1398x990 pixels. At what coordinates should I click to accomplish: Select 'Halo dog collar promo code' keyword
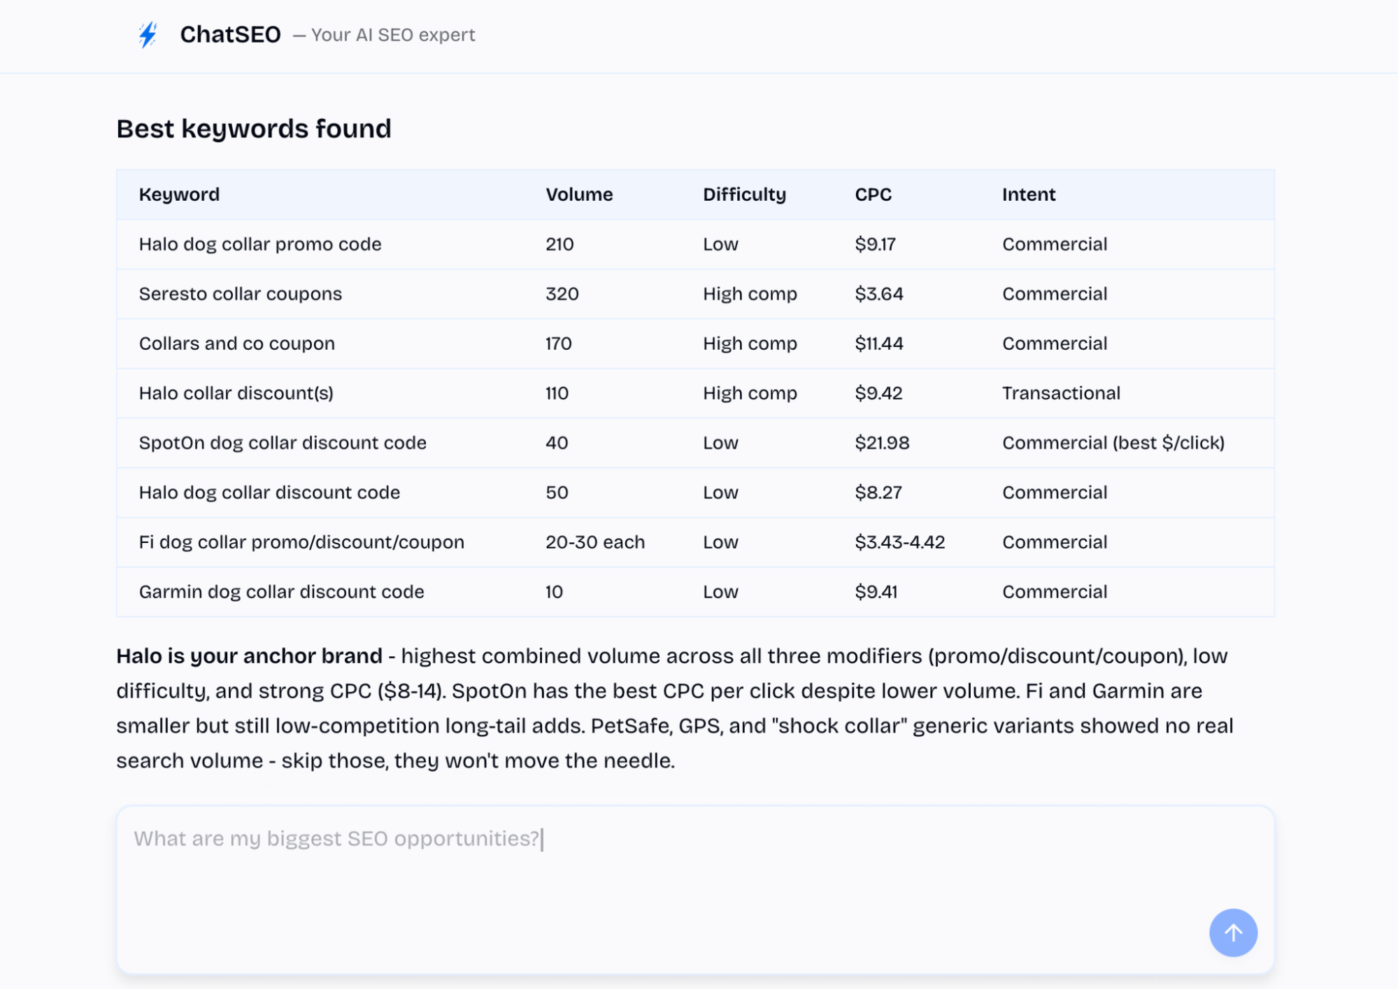260,244
